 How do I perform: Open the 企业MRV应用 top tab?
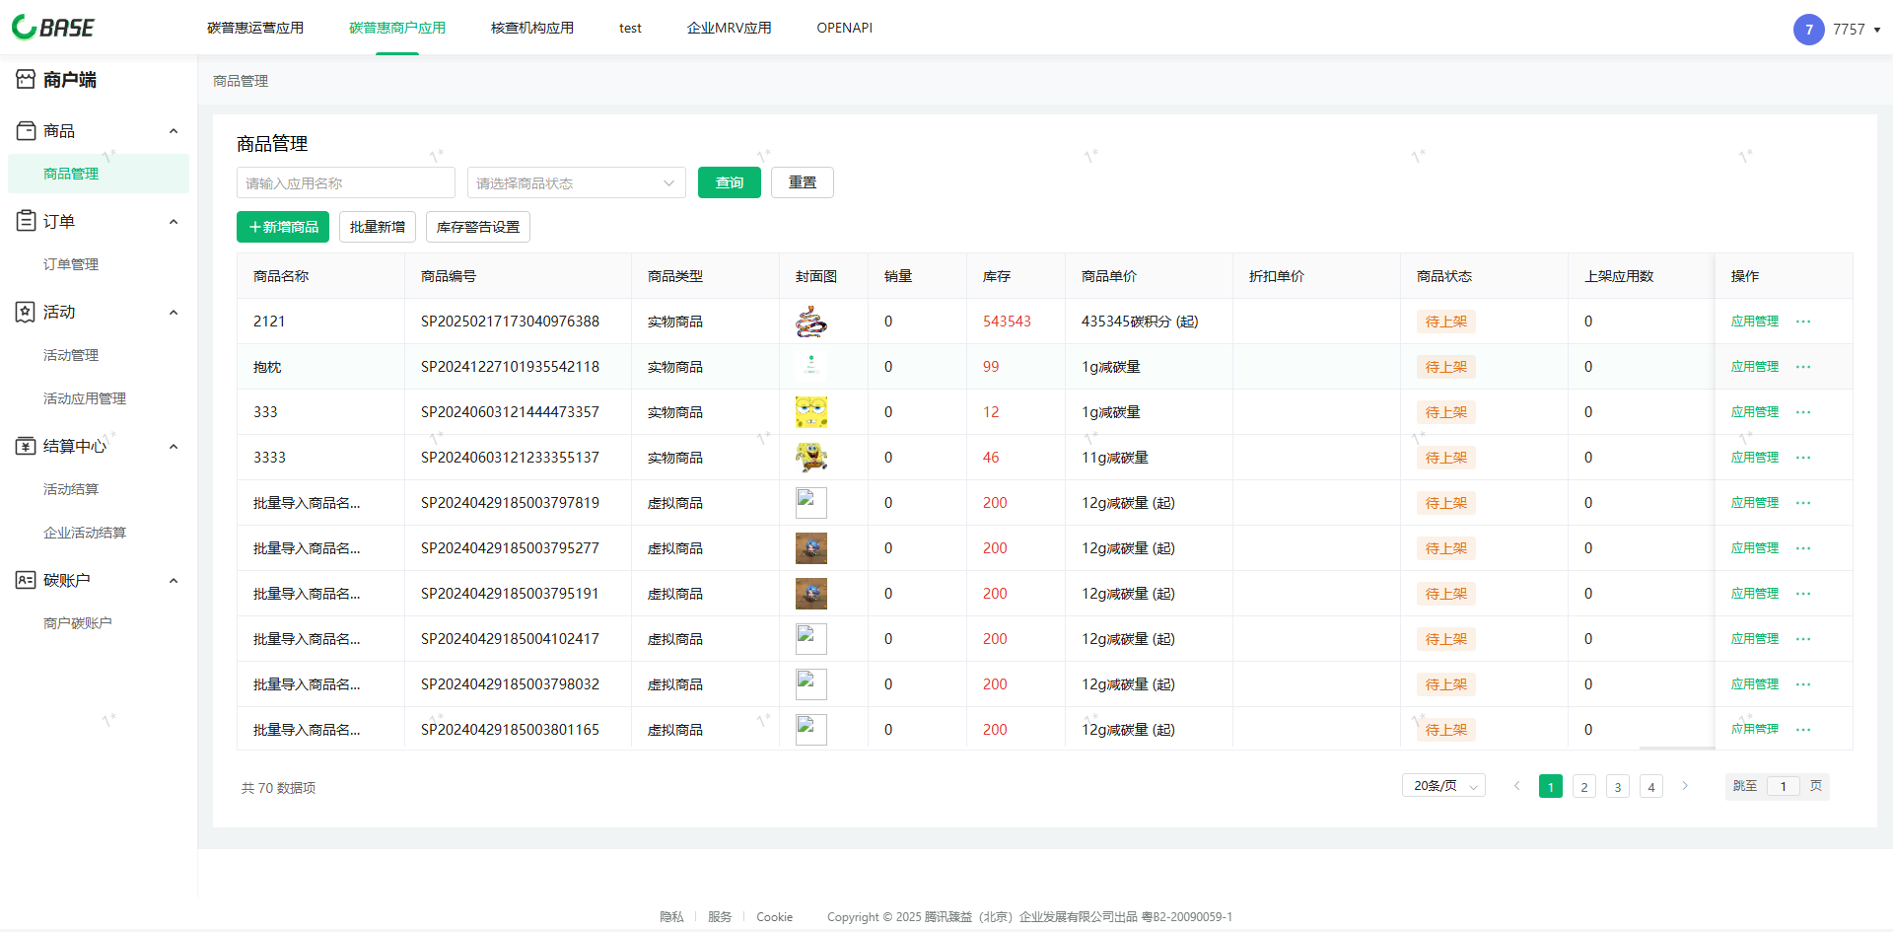(x=729, y=28)
